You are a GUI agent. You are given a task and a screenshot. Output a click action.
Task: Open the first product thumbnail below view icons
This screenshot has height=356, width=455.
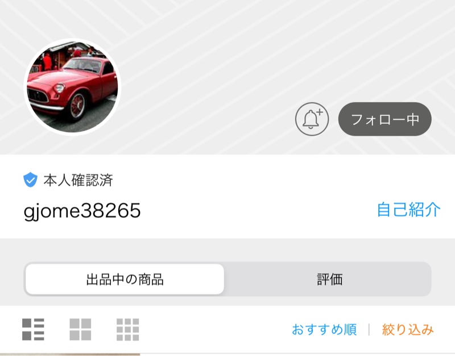coord(70,354)
